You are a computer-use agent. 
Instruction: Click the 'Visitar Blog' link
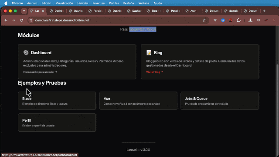154,72
